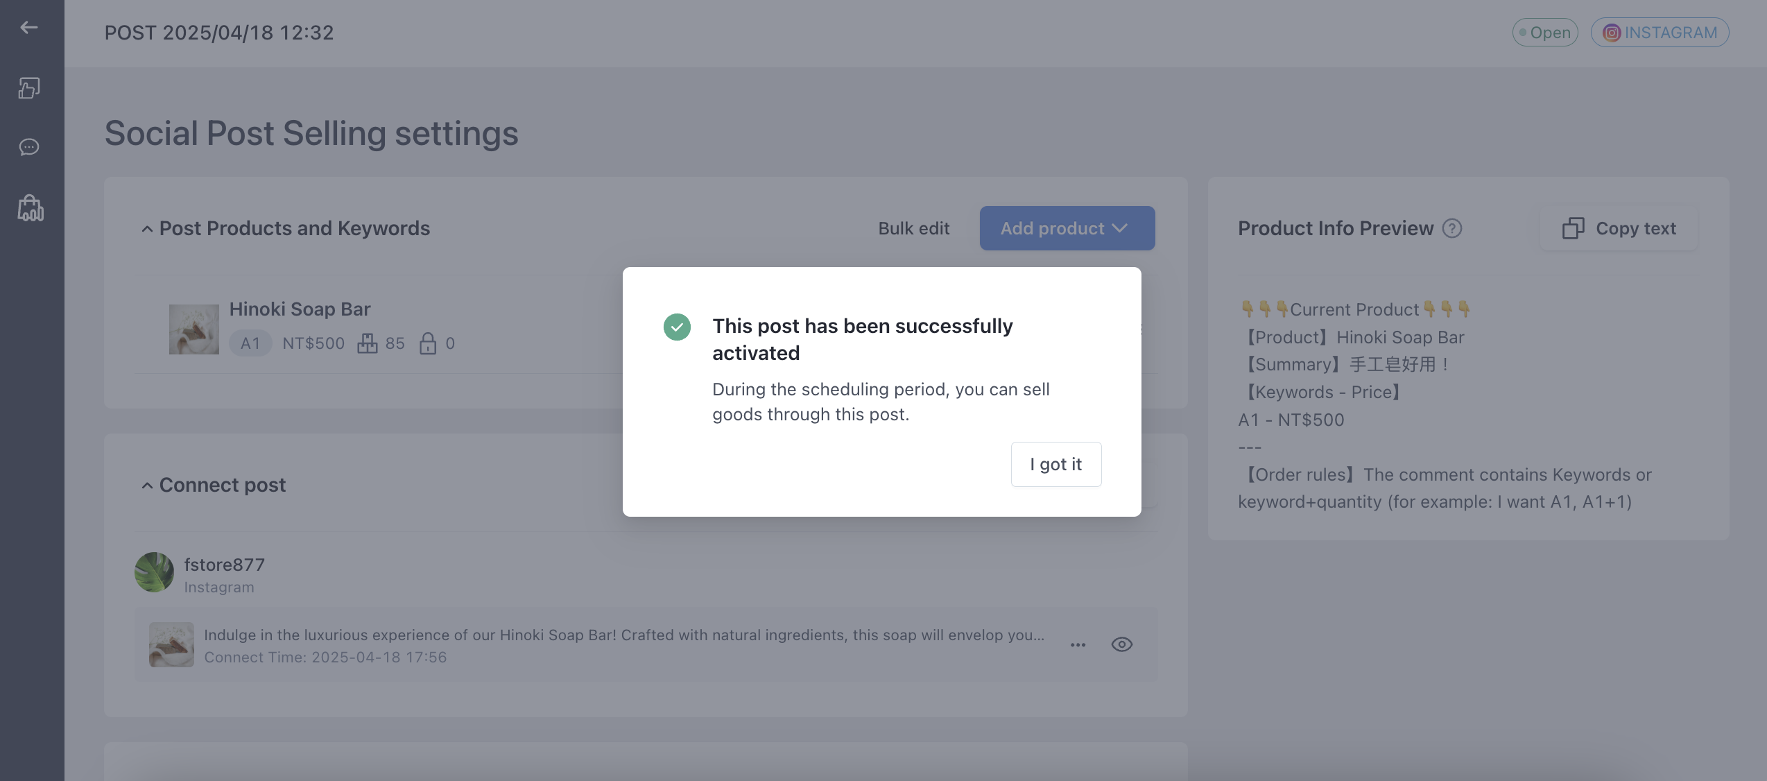
Task: Click the 【Summary】preview line
Action: coord(1345,364)
